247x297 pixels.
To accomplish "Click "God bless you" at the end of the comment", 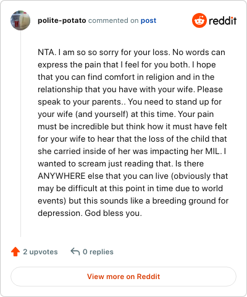I will 112,213.
